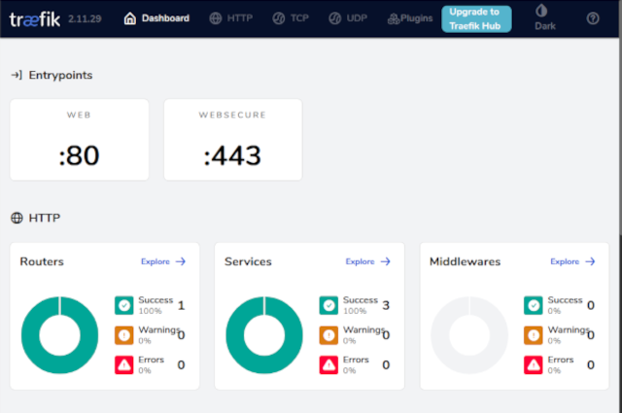
Task: Explore the Middlewares list
Action: pos(572,261)
